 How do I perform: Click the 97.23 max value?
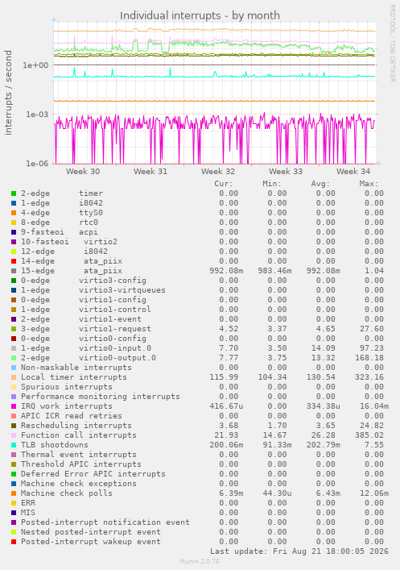pos(372,348)
